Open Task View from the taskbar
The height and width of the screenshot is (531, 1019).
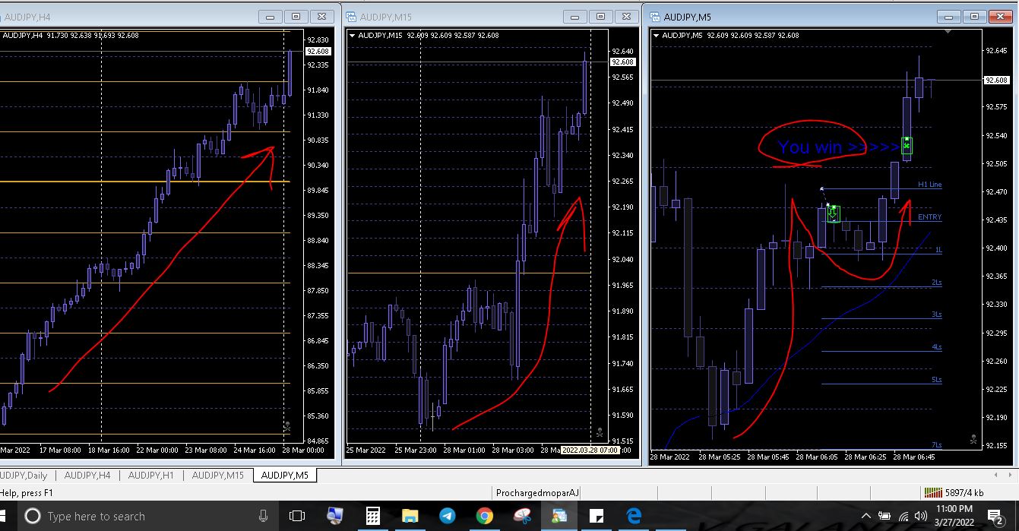tap(297, 516)
